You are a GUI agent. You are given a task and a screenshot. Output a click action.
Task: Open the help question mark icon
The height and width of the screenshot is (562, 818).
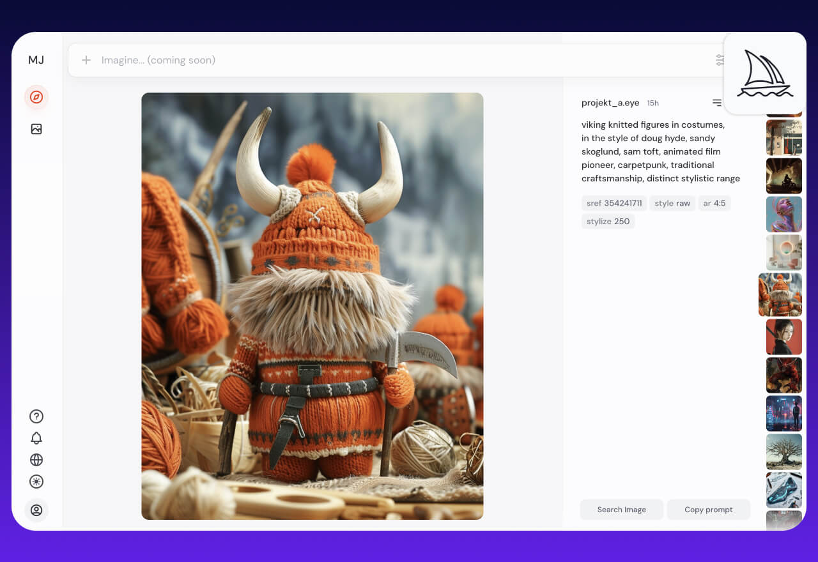point(36,416)
